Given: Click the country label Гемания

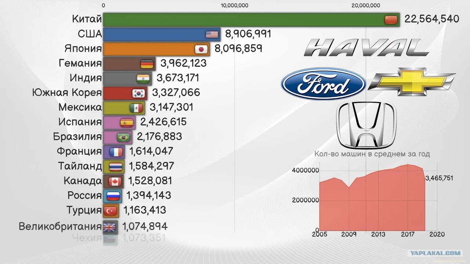Looking at the screenshot, I should tap(80, 63).
